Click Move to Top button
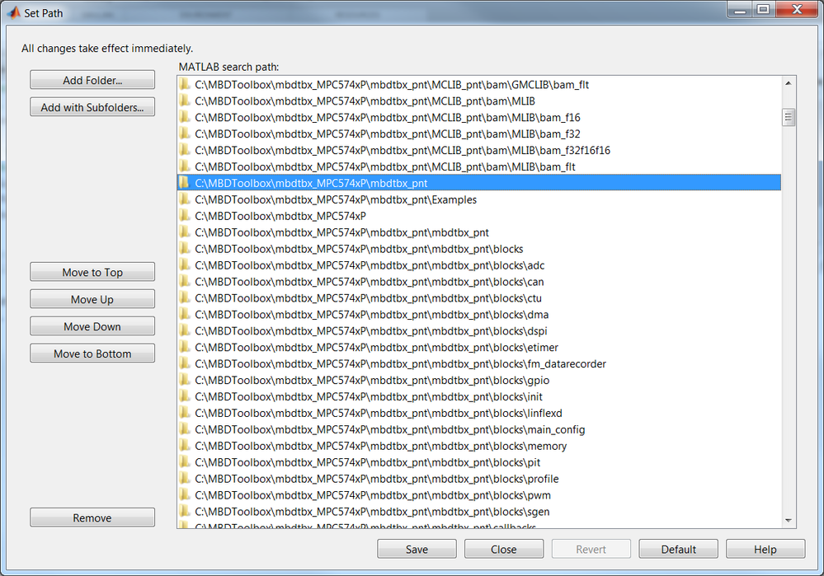This screenshot has height=576, width=824. click(x=92, y=272)
